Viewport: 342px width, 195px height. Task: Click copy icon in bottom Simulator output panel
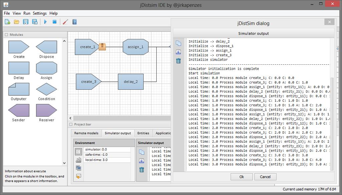coord(142,152)
